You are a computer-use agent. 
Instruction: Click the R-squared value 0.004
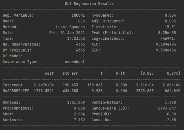coord(170,15)
